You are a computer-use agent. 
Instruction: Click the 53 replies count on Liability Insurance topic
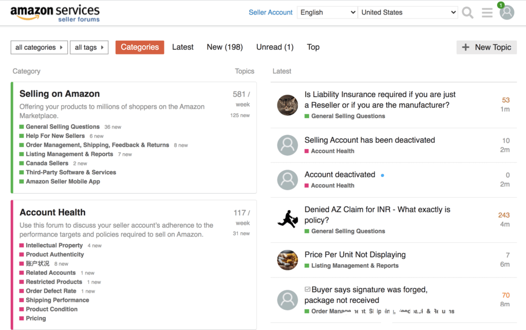tap(505, 100)
